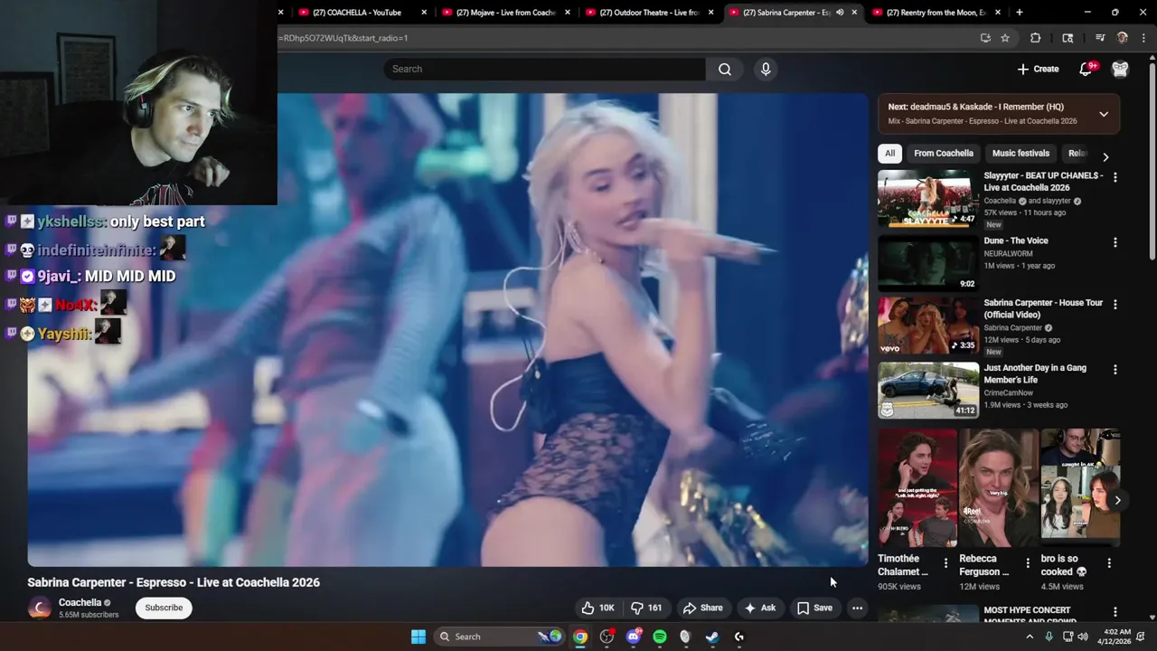Dislike the video (161)
Screen dimensions: 1157x651
[646, 608]
